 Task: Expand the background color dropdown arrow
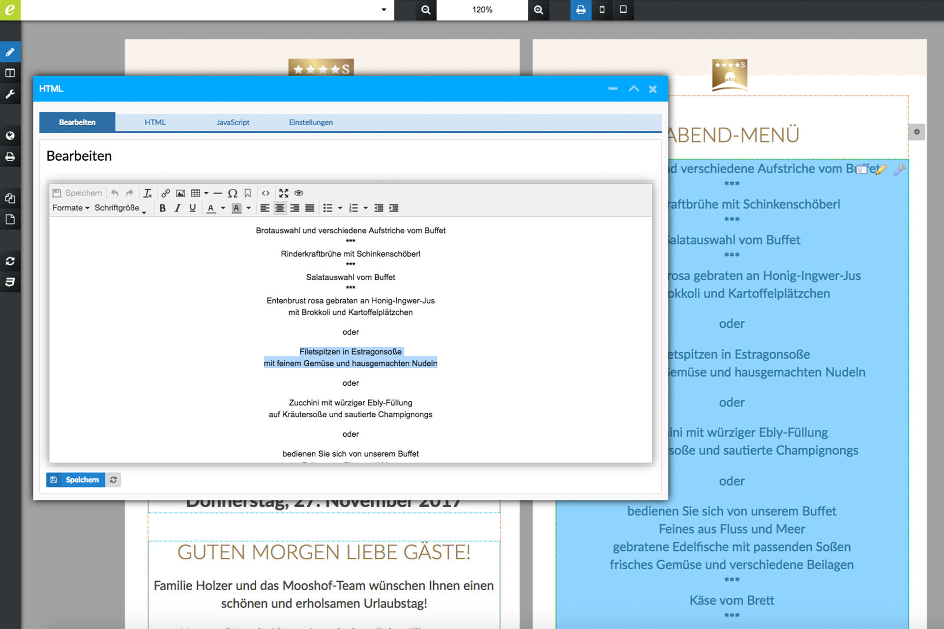248,208
